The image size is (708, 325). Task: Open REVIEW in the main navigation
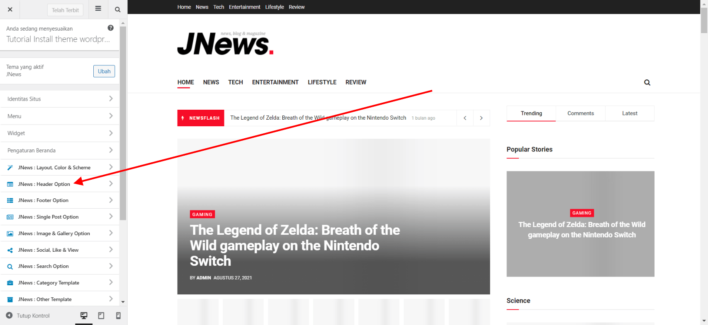click(356, 82)
